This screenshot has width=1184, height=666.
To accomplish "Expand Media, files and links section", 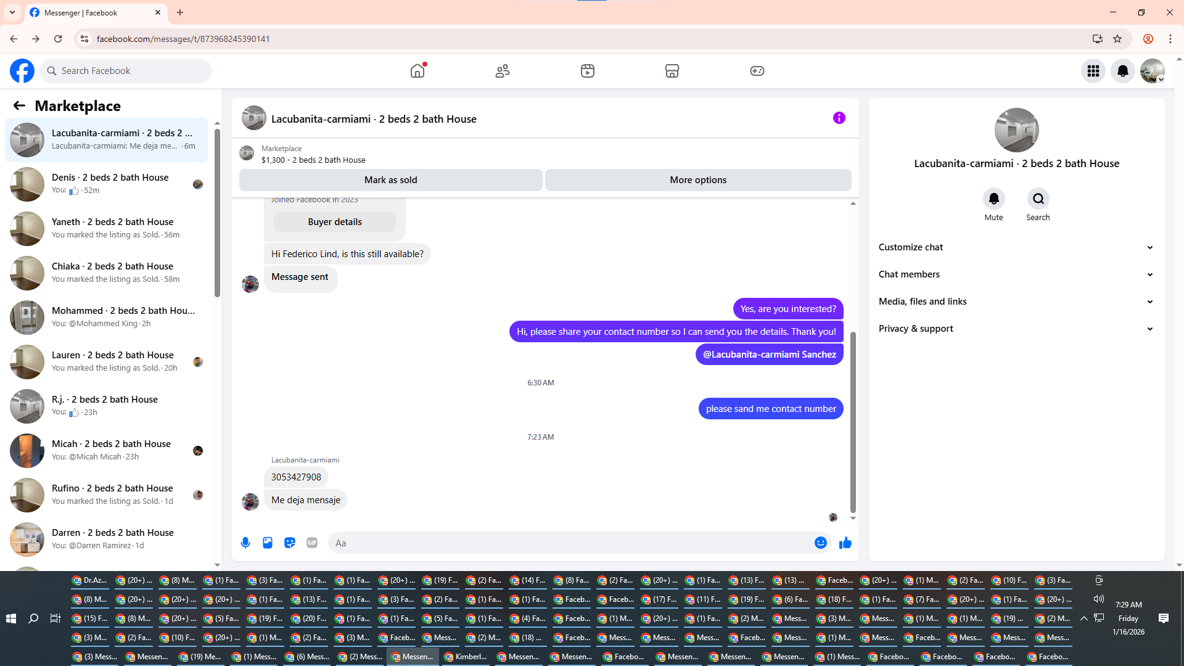I will [1016, 302].
